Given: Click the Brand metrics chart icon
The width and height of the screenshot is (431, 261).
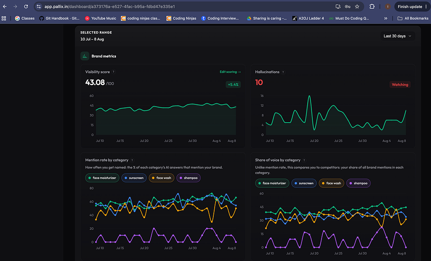Looking at the screenshot, I should pyautogui.click(x=85, y=56).
